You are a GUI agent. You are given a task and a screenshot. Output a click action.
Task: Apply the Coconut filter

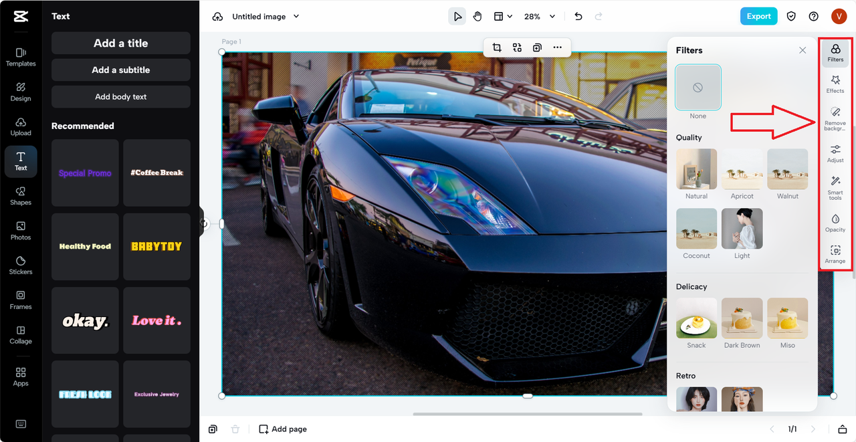[x=696, y=229]
